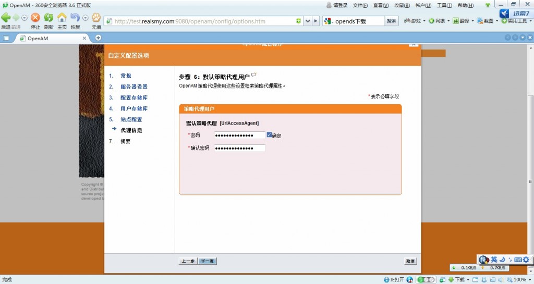
Task: Open the 截图 screenshot tool
Action: 486,21
